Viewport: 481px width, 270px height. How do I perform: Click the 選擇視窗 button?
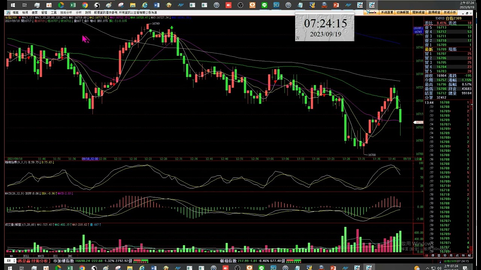point(434,12)
